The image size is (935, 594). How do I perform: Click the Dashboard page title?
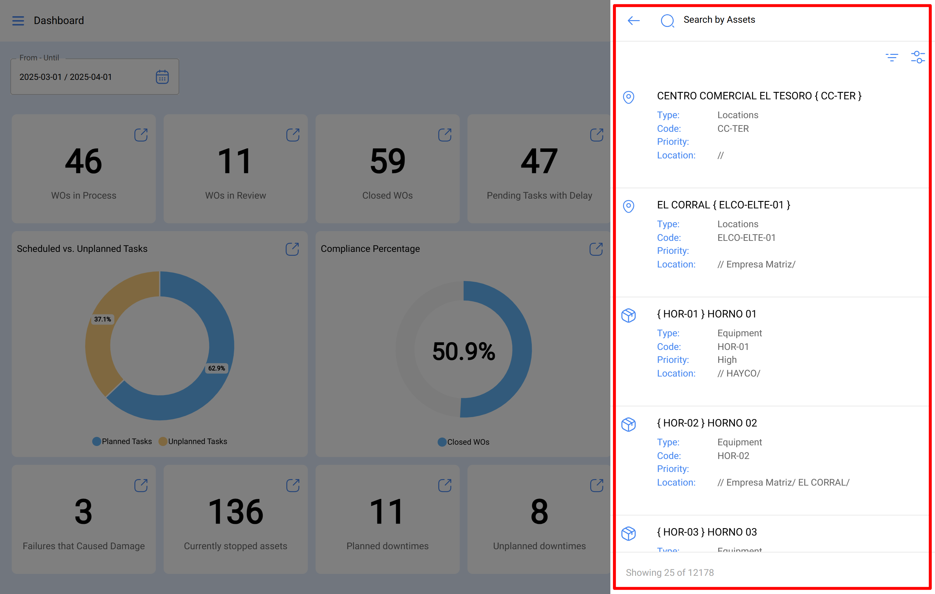(x=59, y=20)
